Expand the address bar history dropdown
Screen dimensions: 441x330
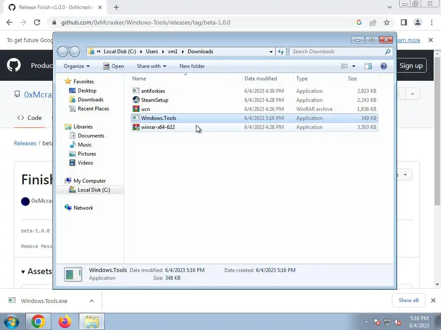click(x=271, y=52)
